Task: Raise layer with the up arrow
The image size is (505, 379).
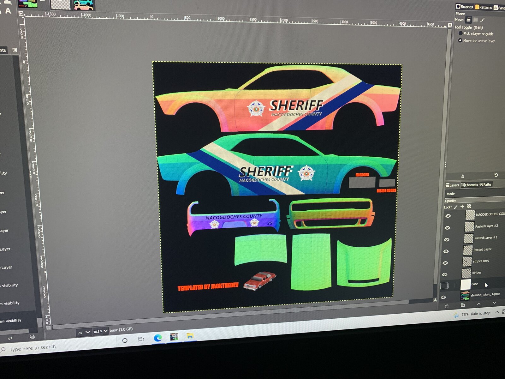Action: click(x=479, y=304)
